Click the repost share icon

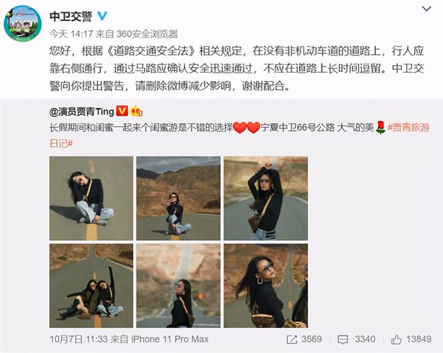coord(291,339)
